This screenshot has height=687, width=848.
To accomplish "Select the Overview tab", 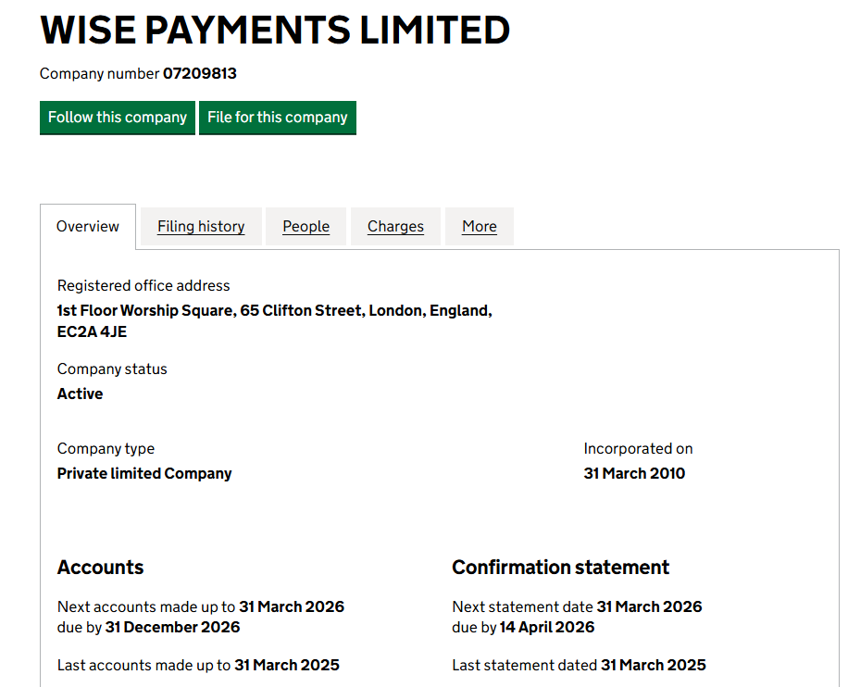I will (88, 226).
